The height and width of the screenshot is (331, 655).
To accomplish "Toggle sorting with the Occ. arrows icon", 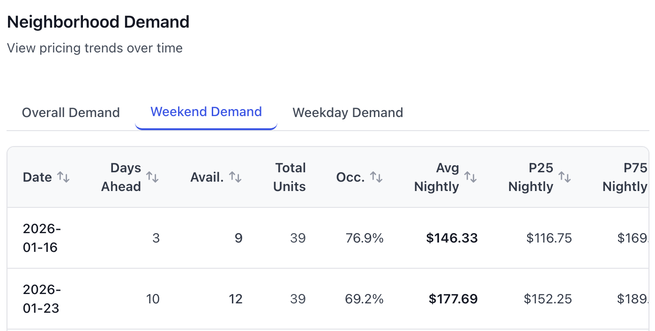I will (376, 177).
